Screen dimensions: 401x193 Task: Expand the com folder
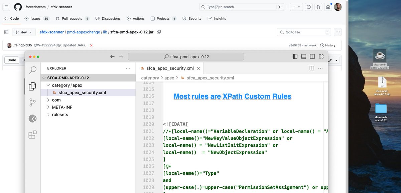coord(88,100)
